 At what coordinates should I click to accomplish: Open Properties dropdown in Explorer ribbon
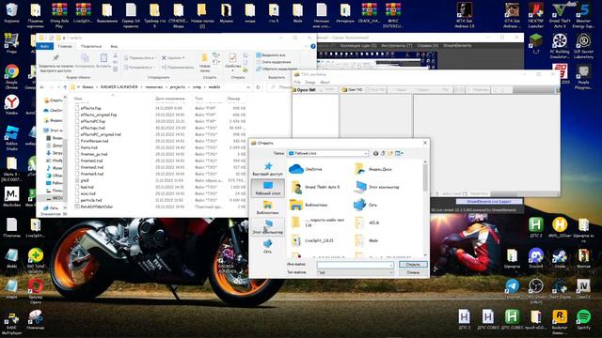pyautogui.click(x=232, y=62)
